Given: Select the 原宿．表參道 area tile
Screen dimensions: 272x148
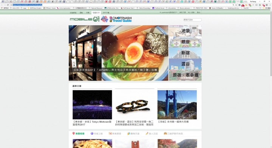Looking at the screenshot, I should 185,75.
